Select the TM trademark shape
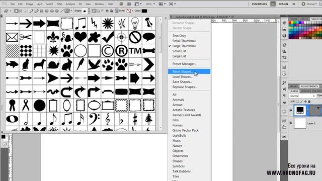322x181 pixels. 135,51
